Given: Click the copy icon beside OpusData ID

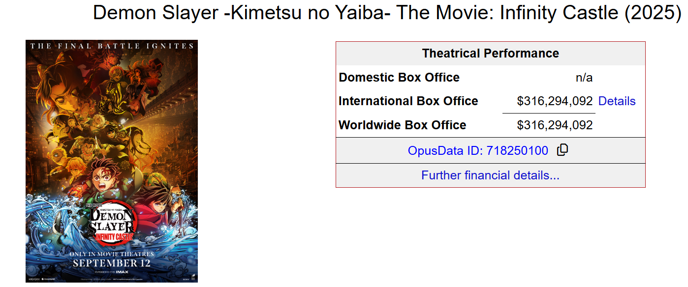Looking at the screenshot, I should pyautogui.click(x=562, y=150).
